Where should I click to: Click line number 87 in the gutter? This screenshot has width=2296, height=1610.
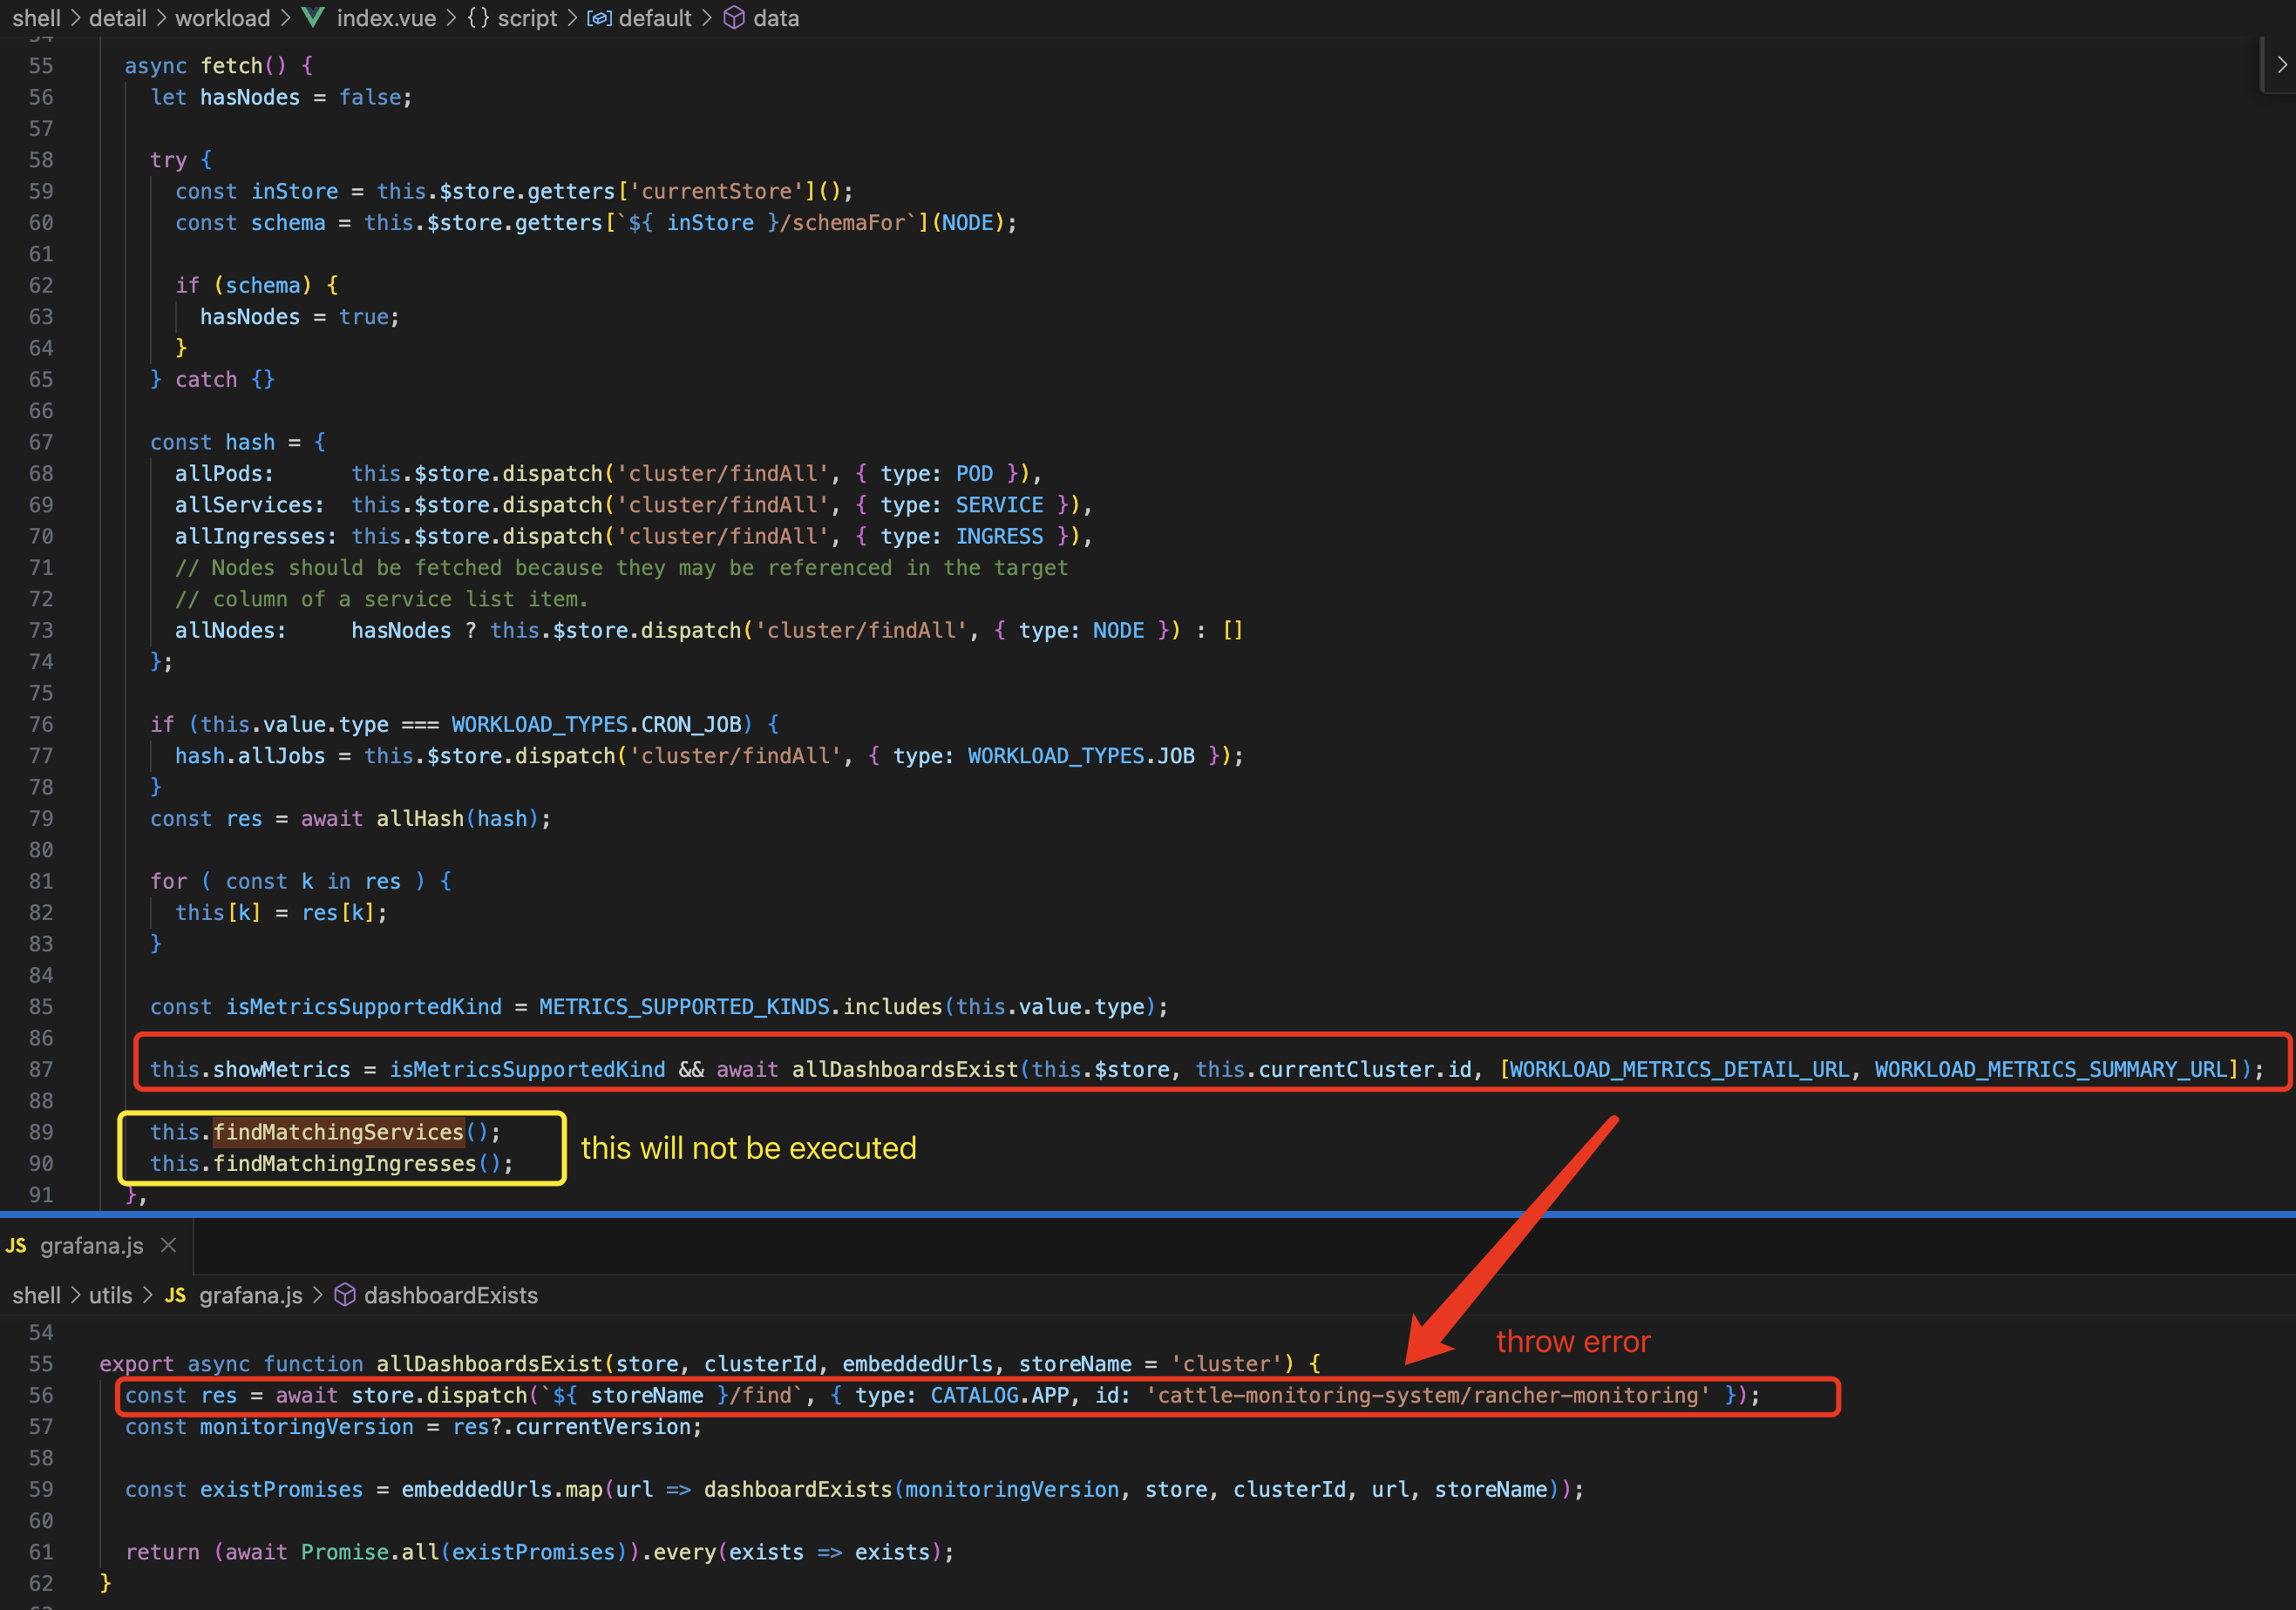[x=41, y=1069]
